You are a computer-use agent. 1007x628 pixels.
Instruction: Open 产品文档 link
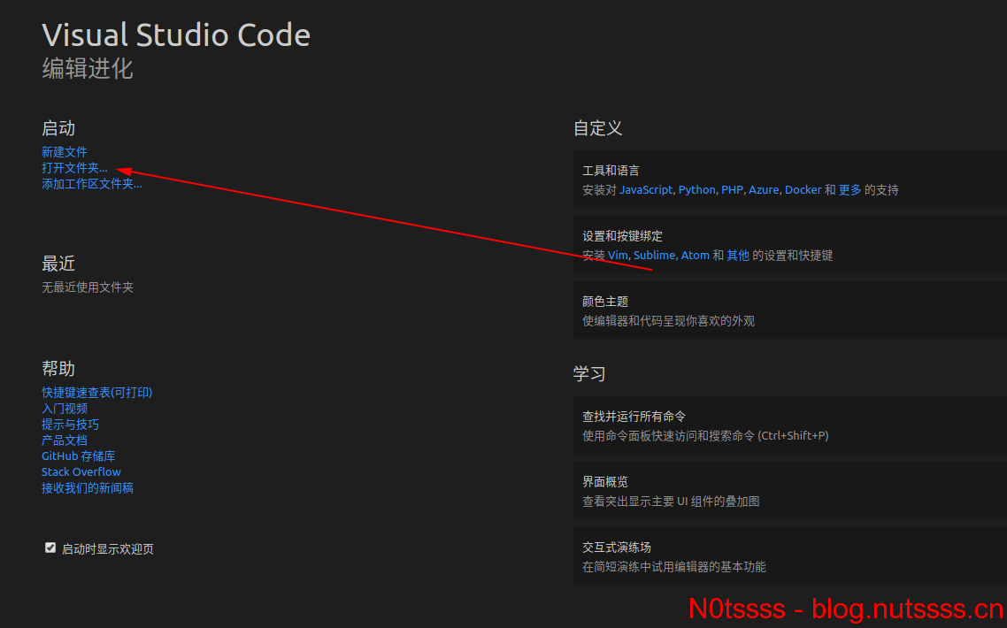[65, 440]
